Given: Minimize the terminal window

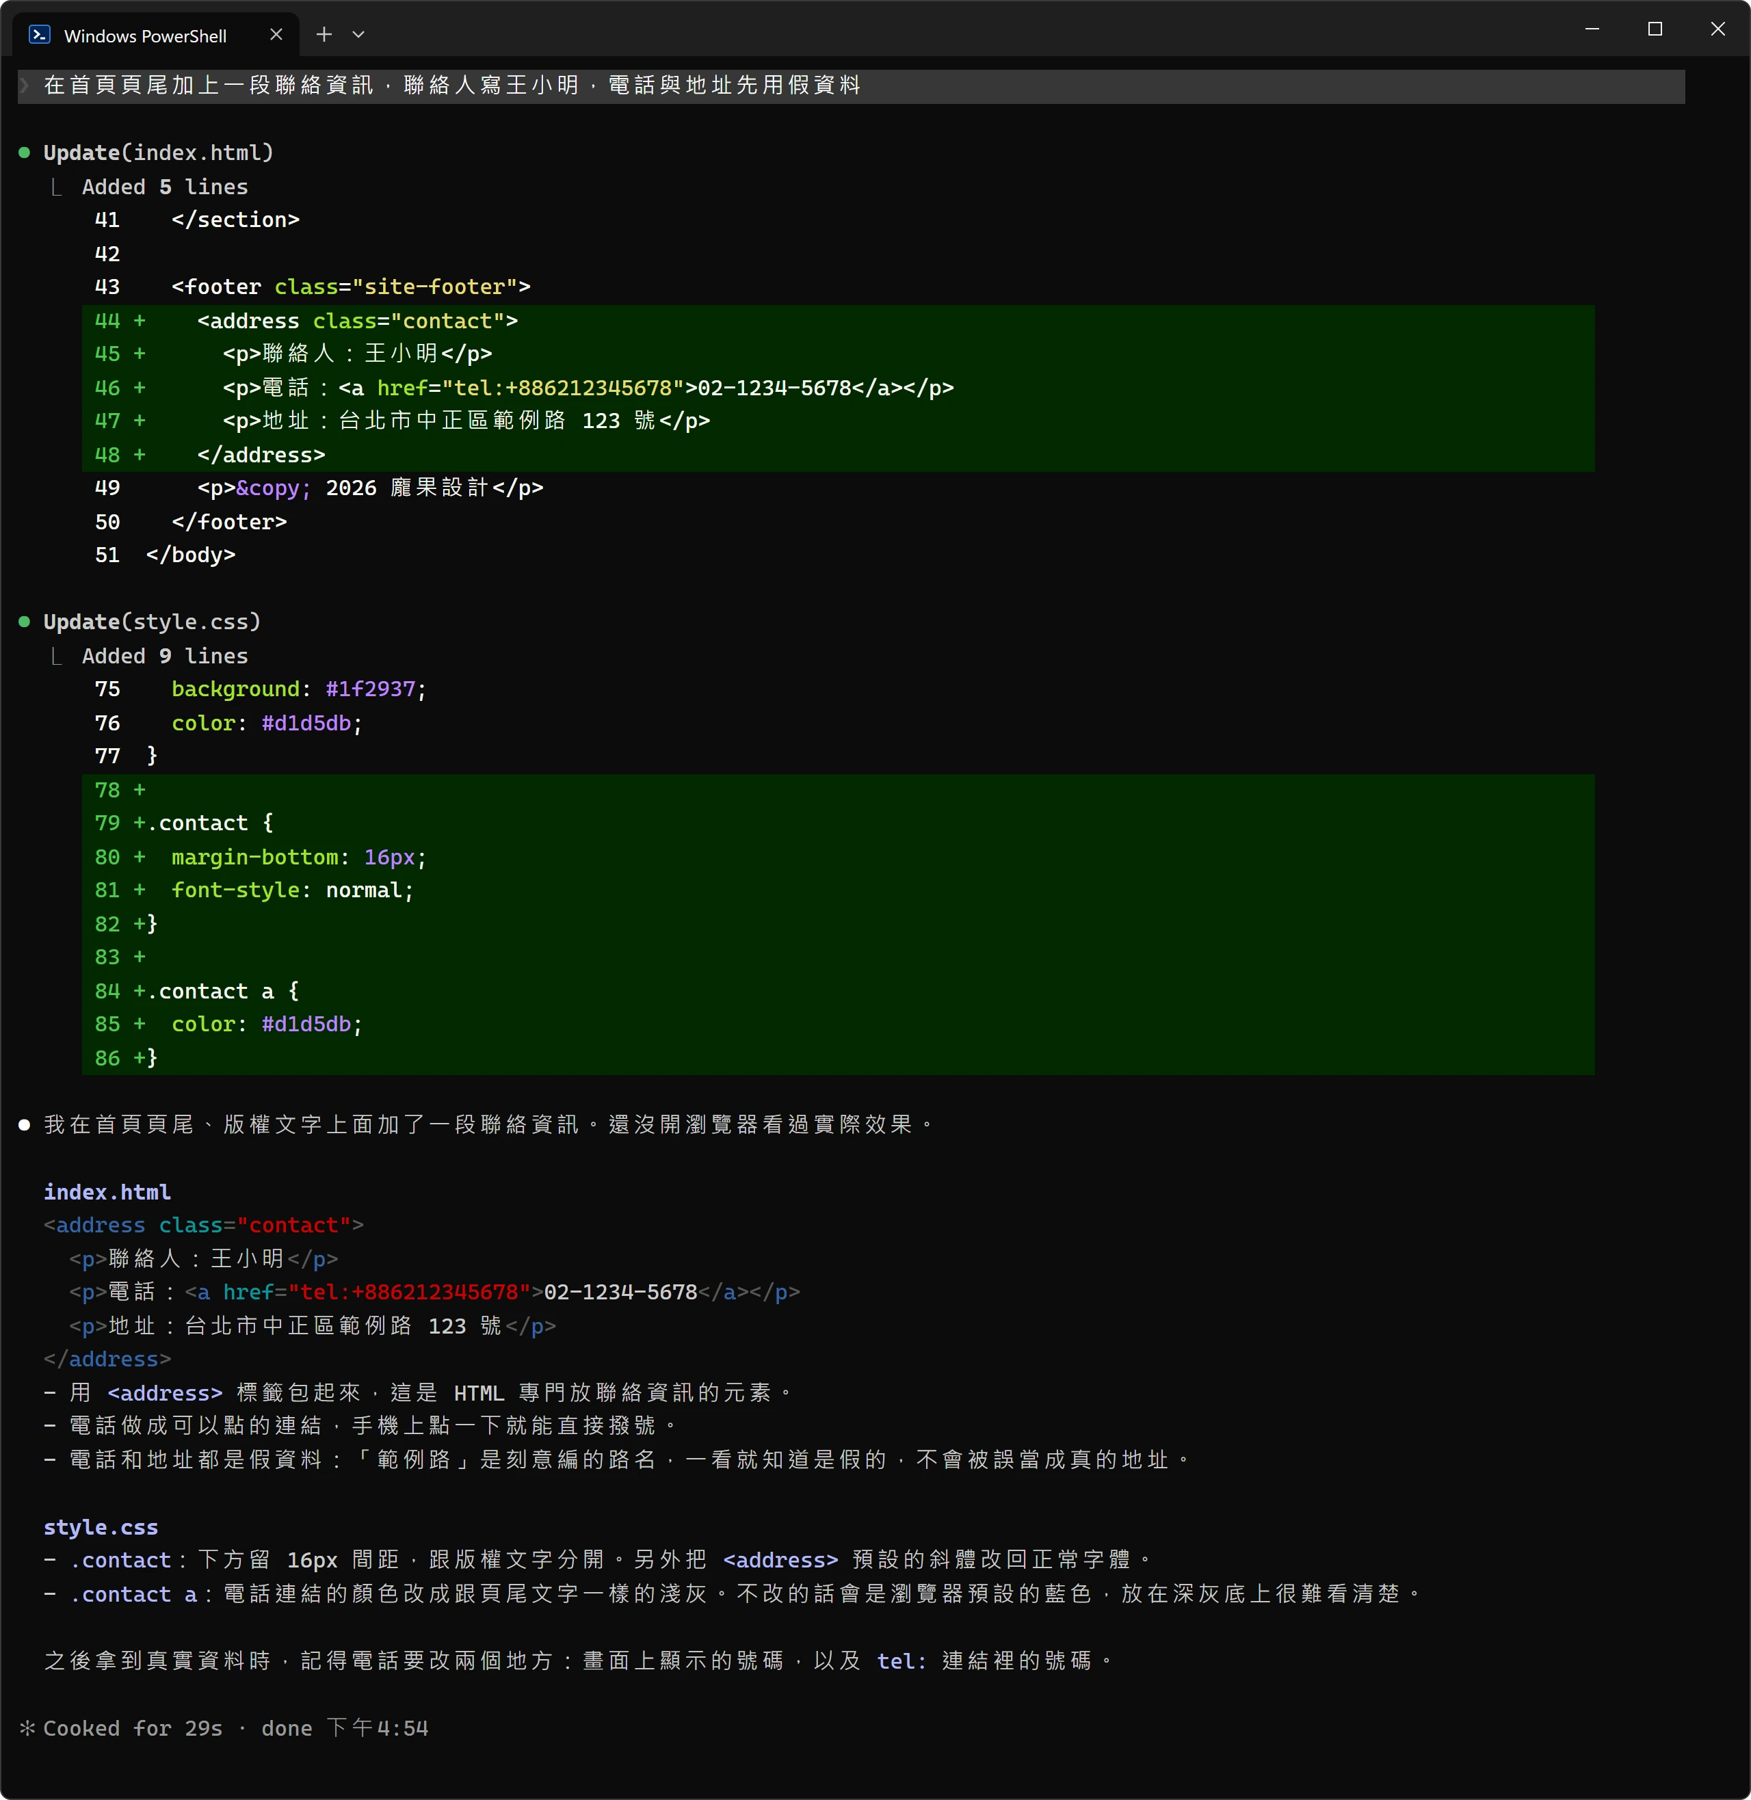Looking at the screenshot, I should pyautogui.click(x=1593, y=29).
